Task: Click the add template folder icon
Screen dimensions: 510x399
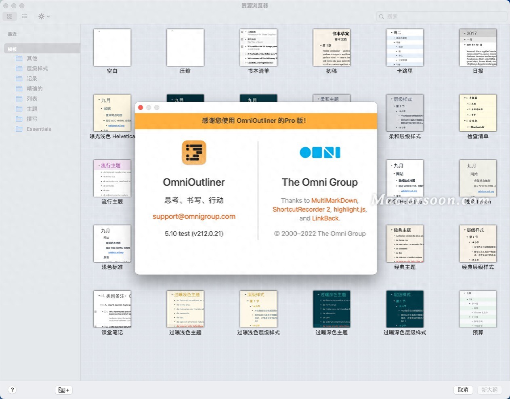Action: [x=64, y=390]
